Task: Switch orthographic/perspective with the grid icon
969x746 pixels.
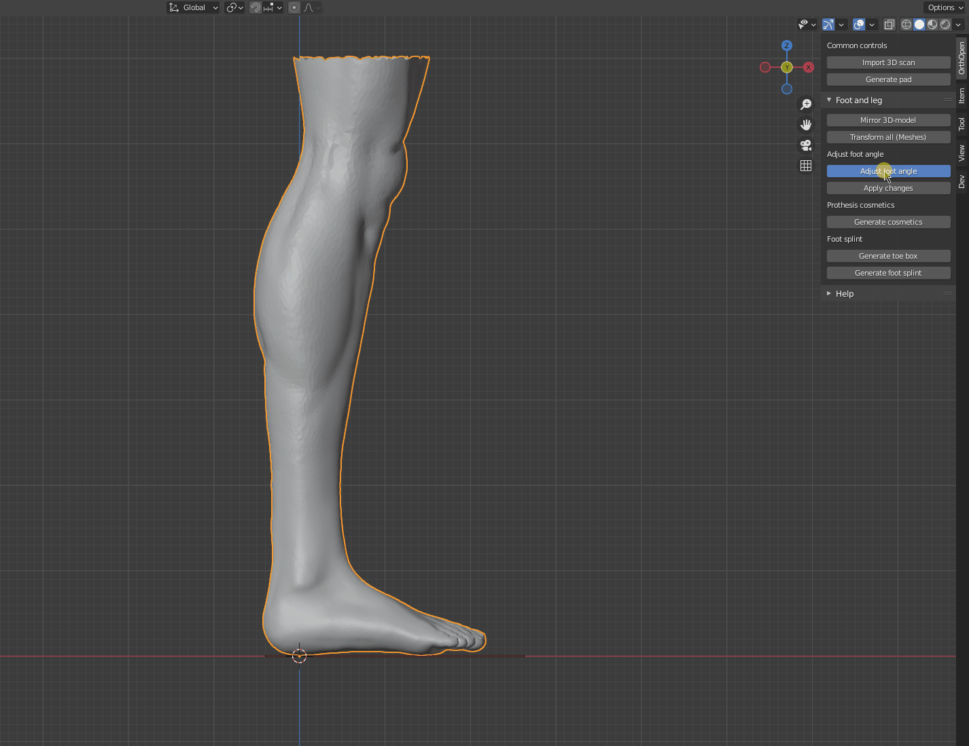Action: 806,166
